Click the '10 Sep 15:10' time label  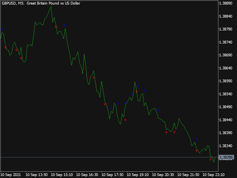pos(62,175)
